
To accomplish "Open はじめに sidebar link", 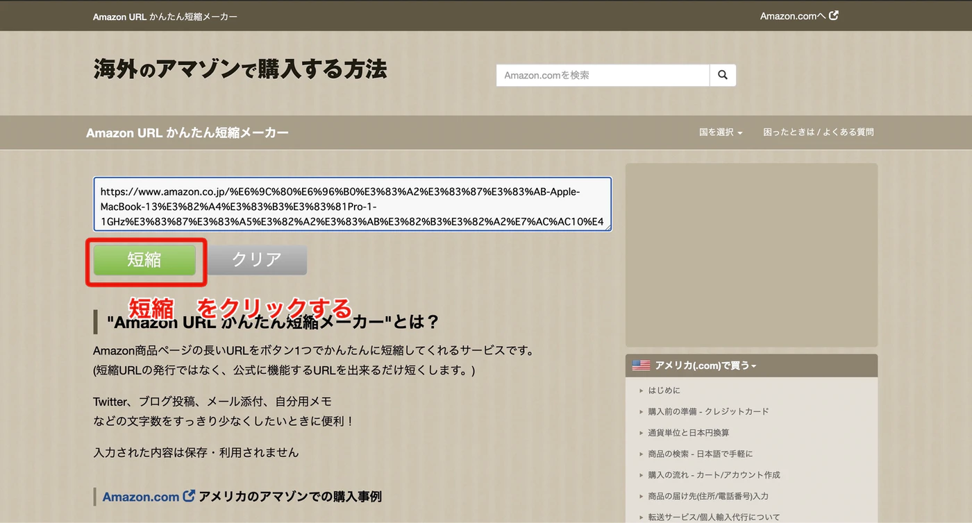I will [664, 391].
